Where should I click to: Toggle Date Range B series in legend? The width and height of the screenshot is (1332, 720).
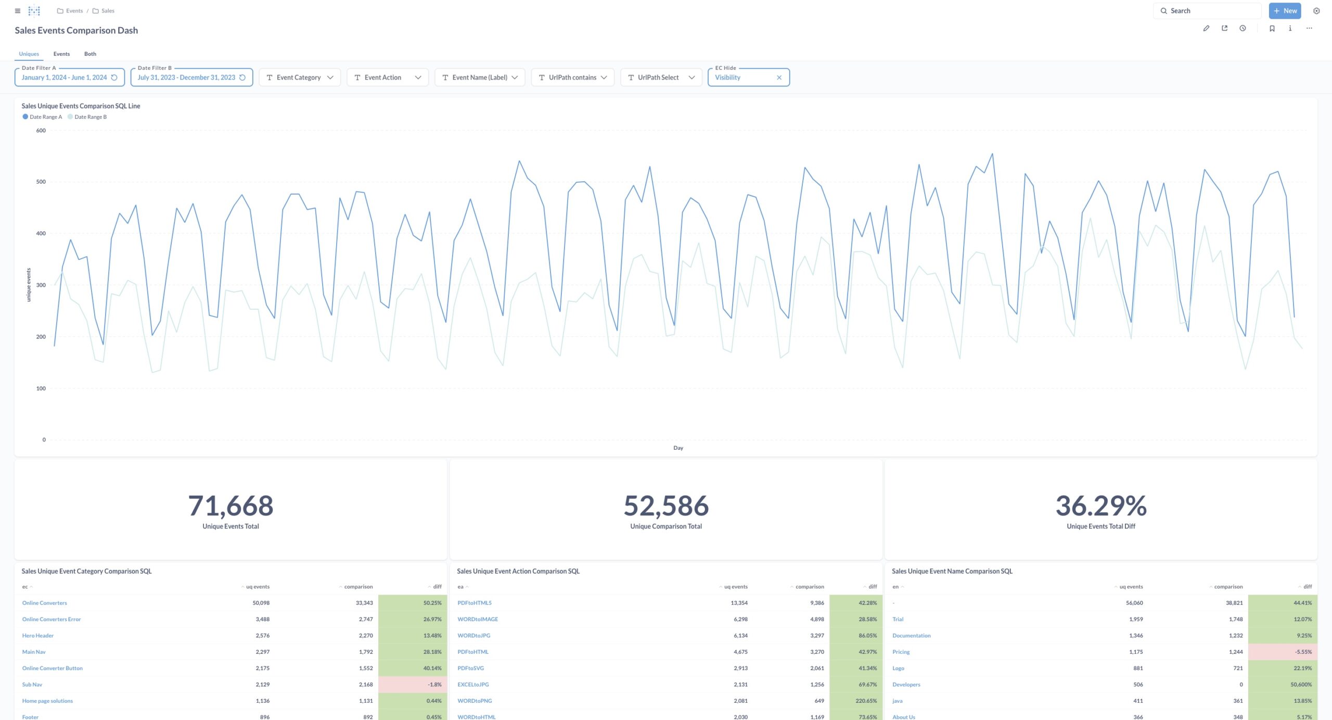click(x=87, y=117)
